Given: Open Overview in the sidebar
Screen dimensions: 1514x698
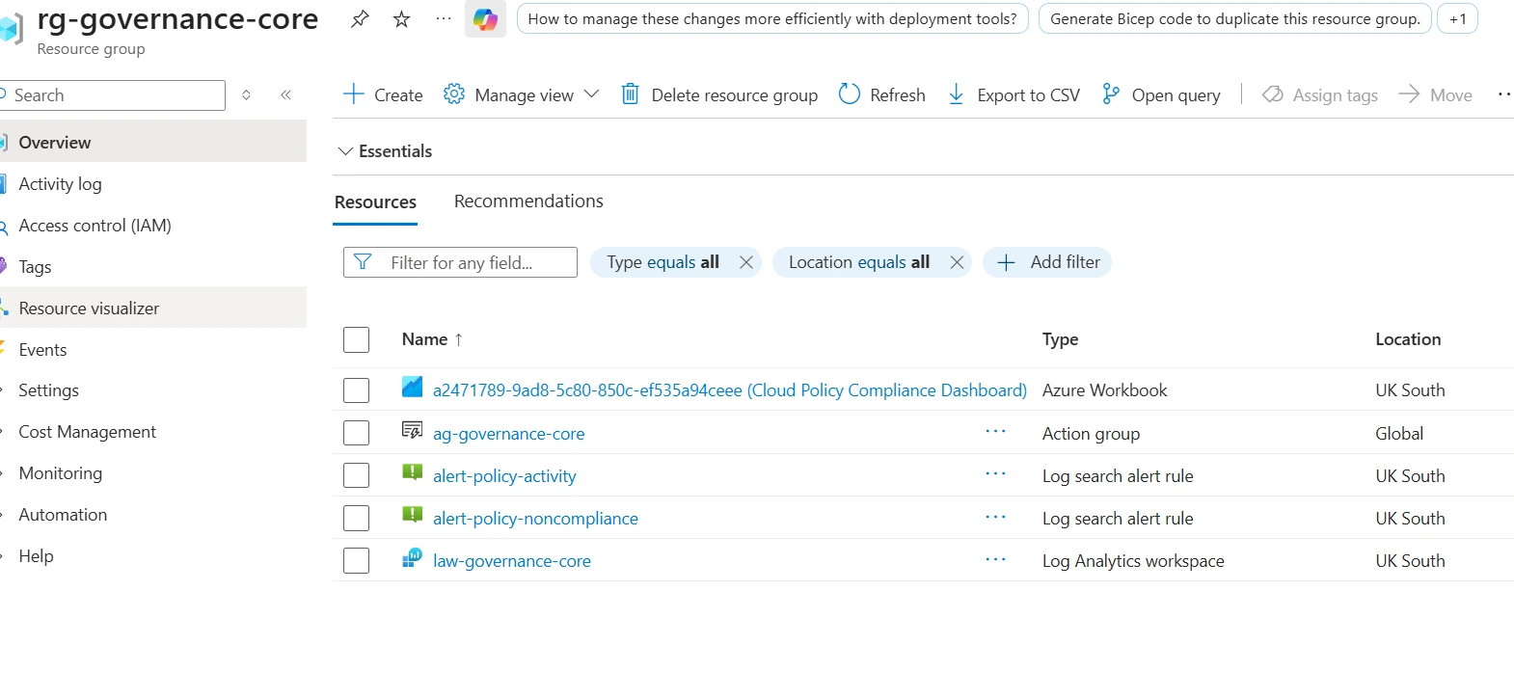Looking at the screenshot, I should pos(153,143).
